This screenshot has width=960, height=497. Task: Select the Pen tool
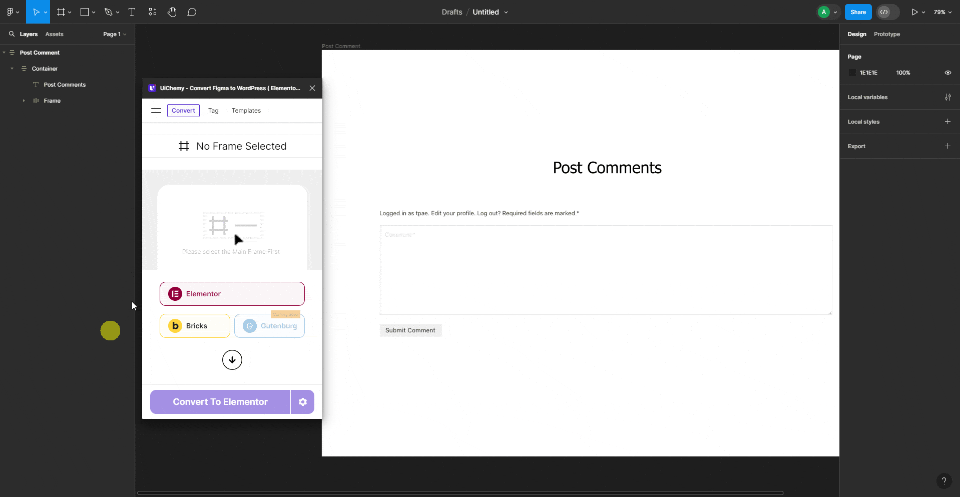pos(109,12)
